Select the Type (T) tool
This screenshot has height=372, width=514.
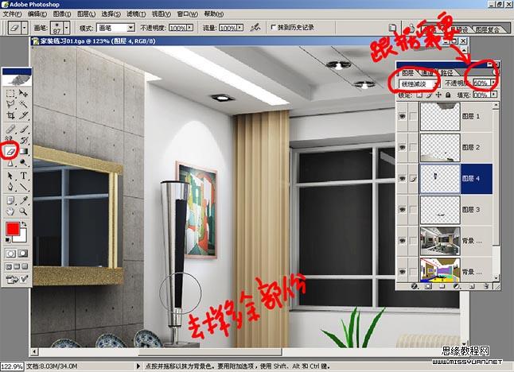tap(24, 175)
